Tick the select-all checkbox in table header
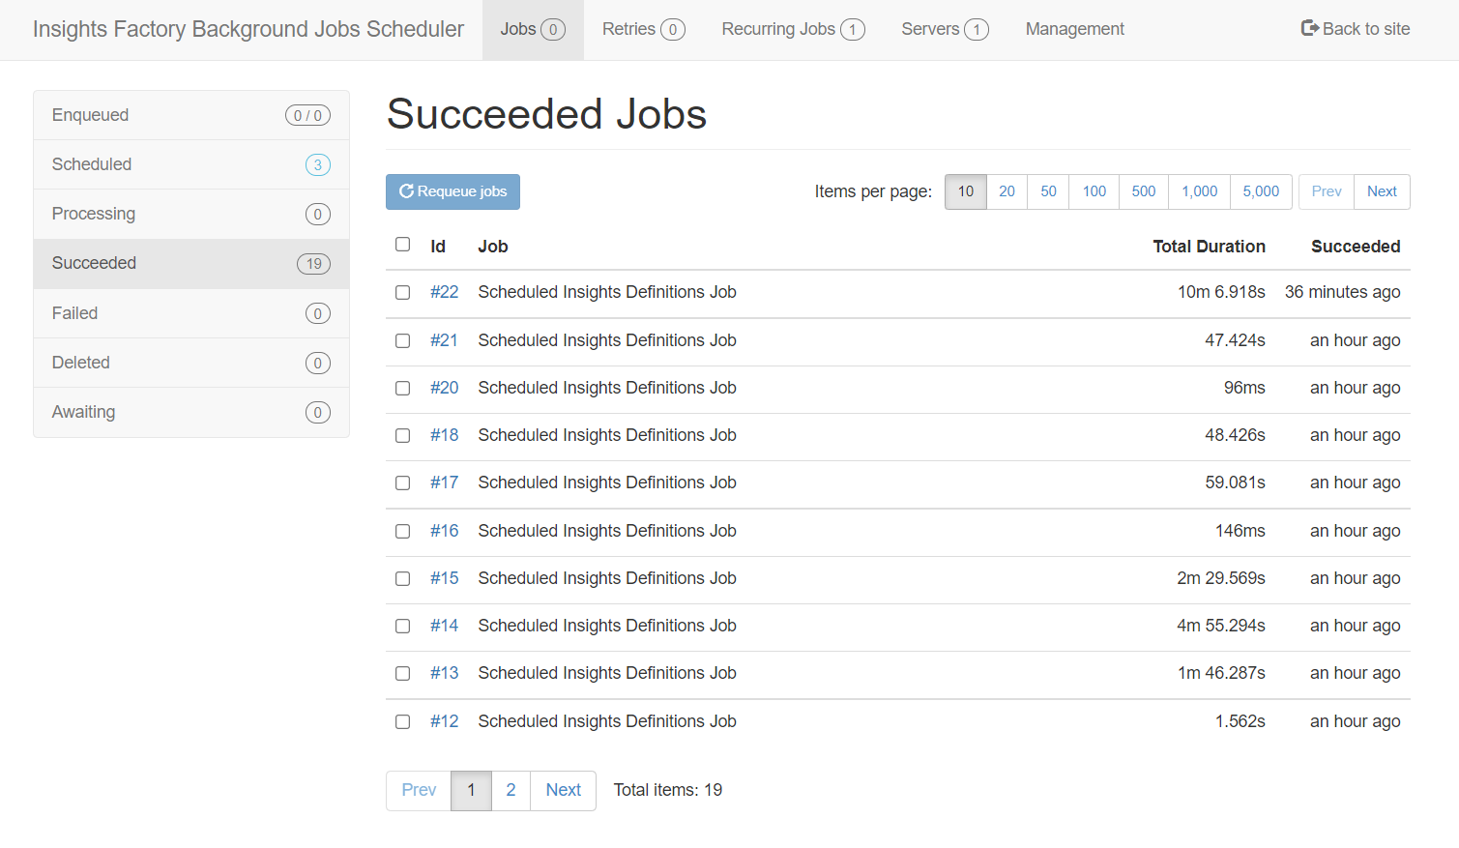 [403, 245]
